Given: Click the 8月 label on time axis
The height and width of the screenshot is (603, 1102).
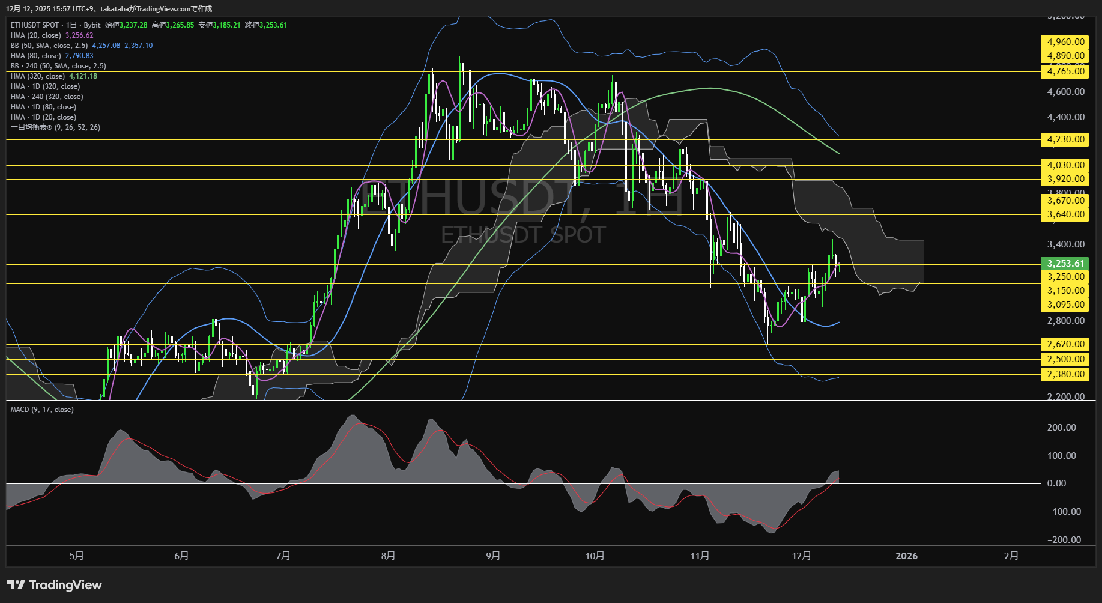Looking at the screenshot, I should pos(388,556).
